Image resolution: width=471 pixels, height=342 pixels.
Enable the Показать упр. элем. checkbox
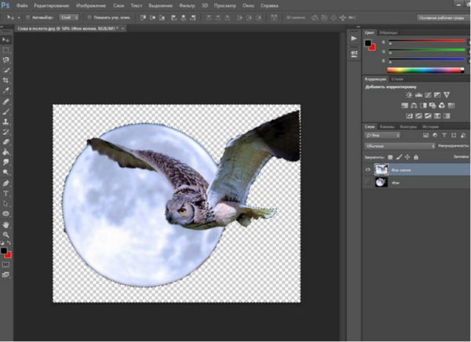(89, 16)
